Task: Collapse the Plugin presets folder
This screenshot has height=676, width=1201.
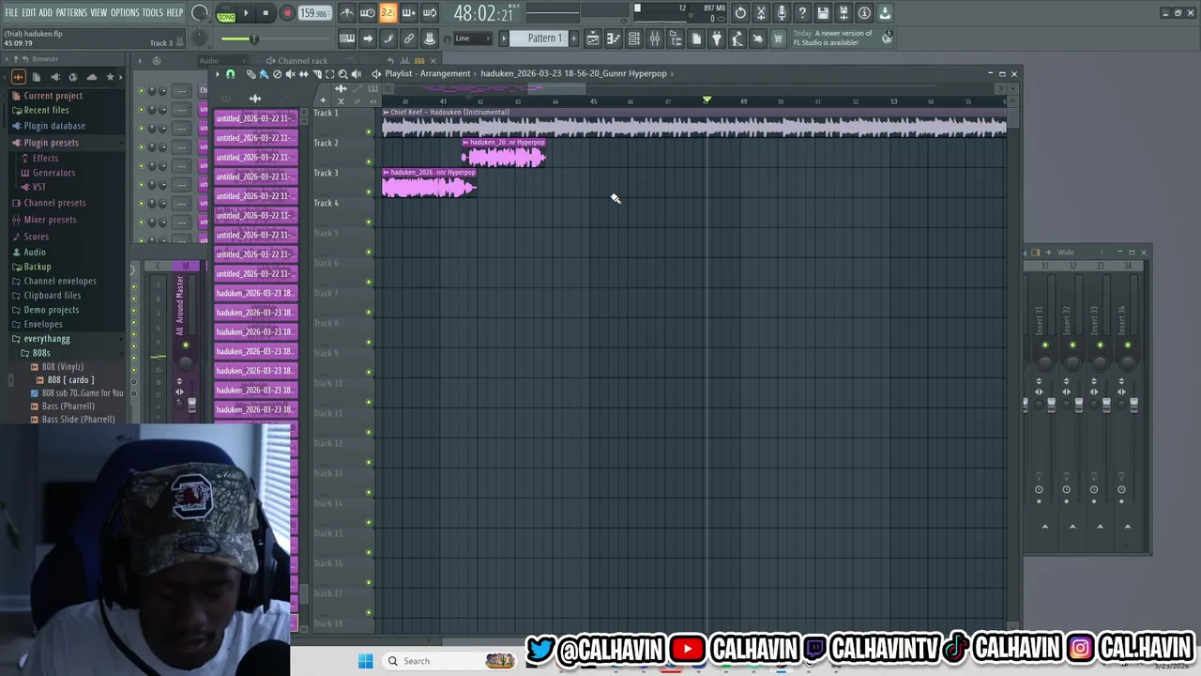Action: [51, 143]
